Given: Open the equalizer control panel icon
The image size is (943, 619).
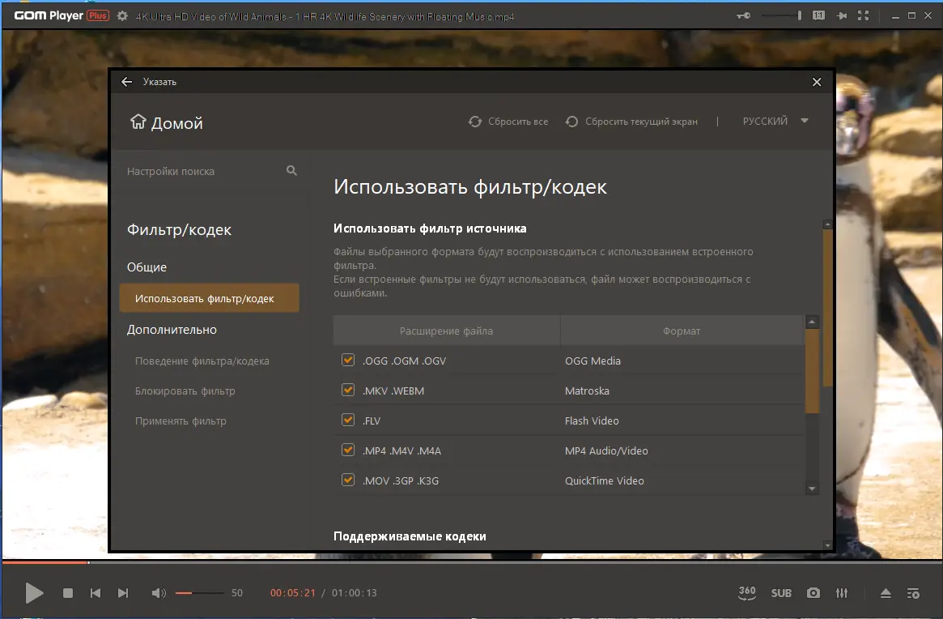Looking at the screenshot, I should coord(842,593).
